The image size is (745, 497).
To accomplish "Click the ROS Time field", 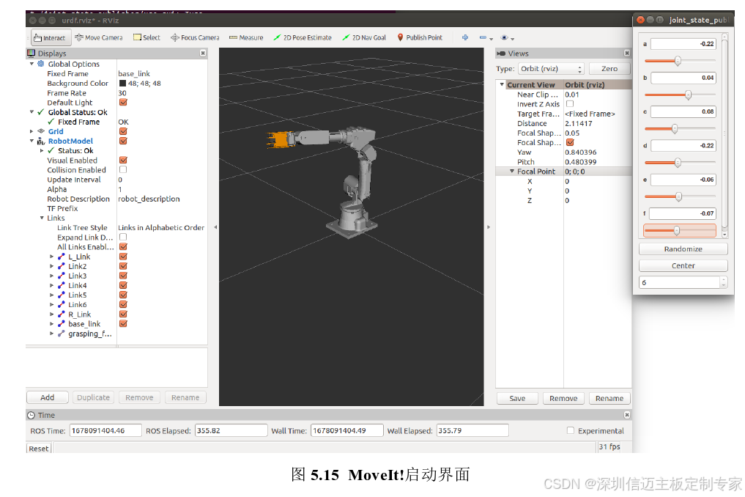I will pyautogui.click(x=105, y=431).
